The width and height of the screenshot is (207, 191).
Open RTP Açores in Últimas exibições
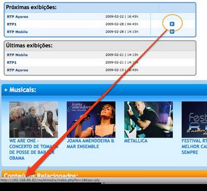18,70
